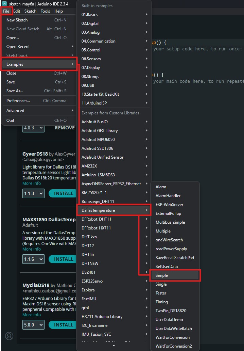Viewport: 244px width, 351px height.
Task: Choose Save As... menu entry
Action: point(39,91)
